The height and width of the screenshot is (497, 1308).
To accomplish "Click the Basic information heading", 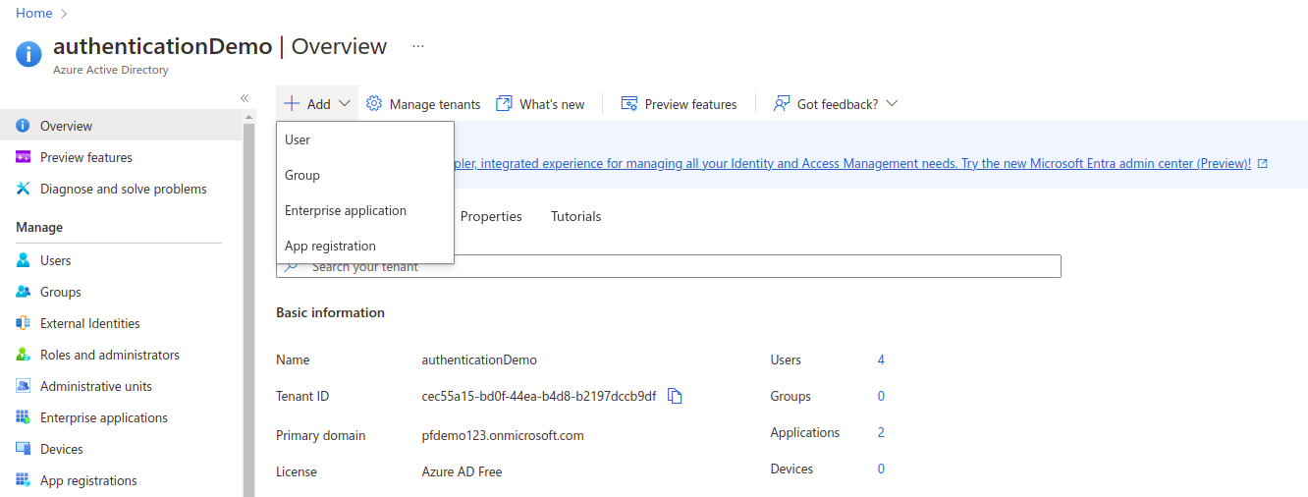I will tap(330, 312).
